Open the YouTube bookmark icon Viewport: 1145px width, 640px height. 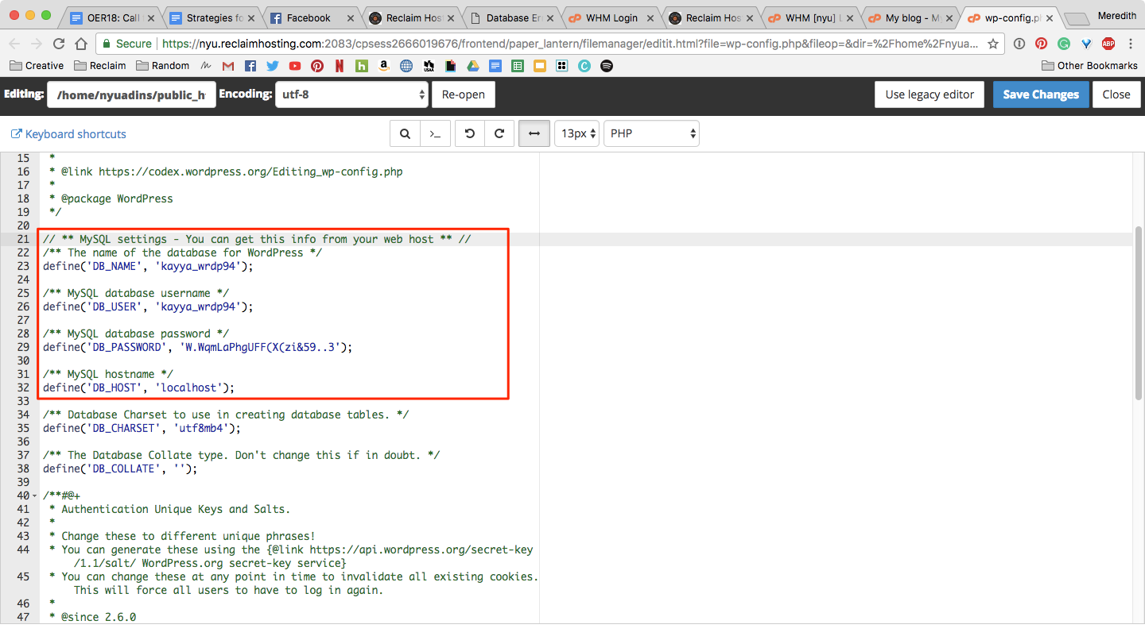tap(295, 66)
